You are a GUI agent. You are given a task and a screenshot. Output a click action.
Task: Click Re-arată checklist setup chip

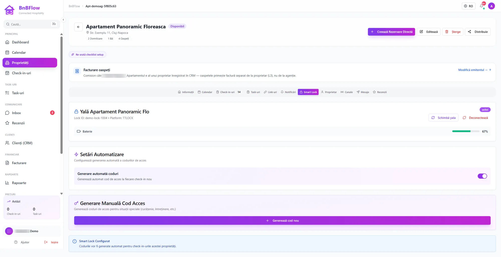click(x=87, y=55)
